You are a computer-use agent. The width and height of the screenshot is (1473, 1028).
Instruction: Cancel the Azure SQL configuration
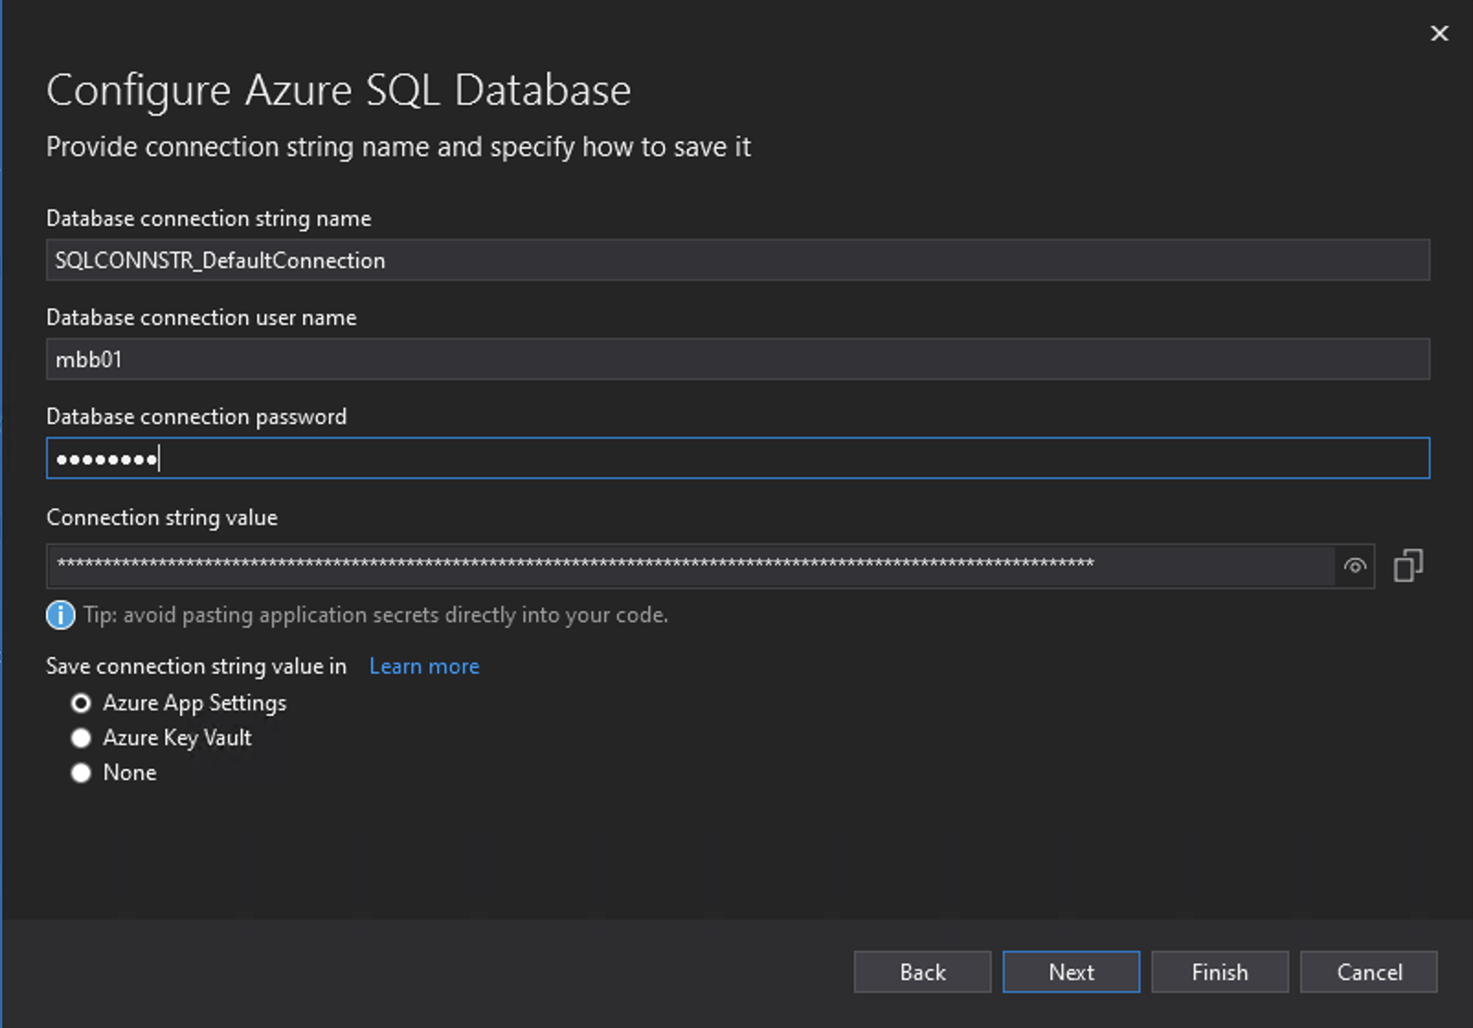click(x=1368, y=971)
